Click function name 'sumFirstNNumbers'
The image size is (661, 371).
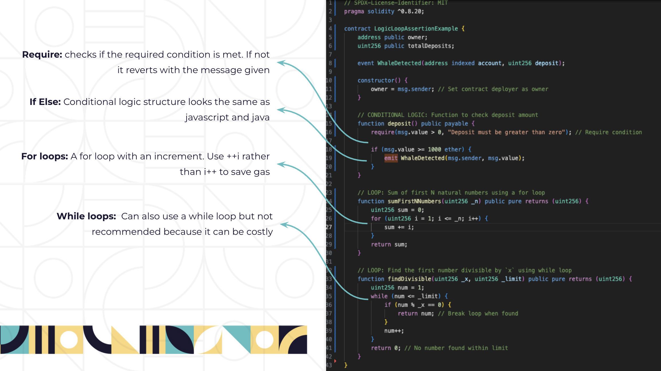[414, 201]
